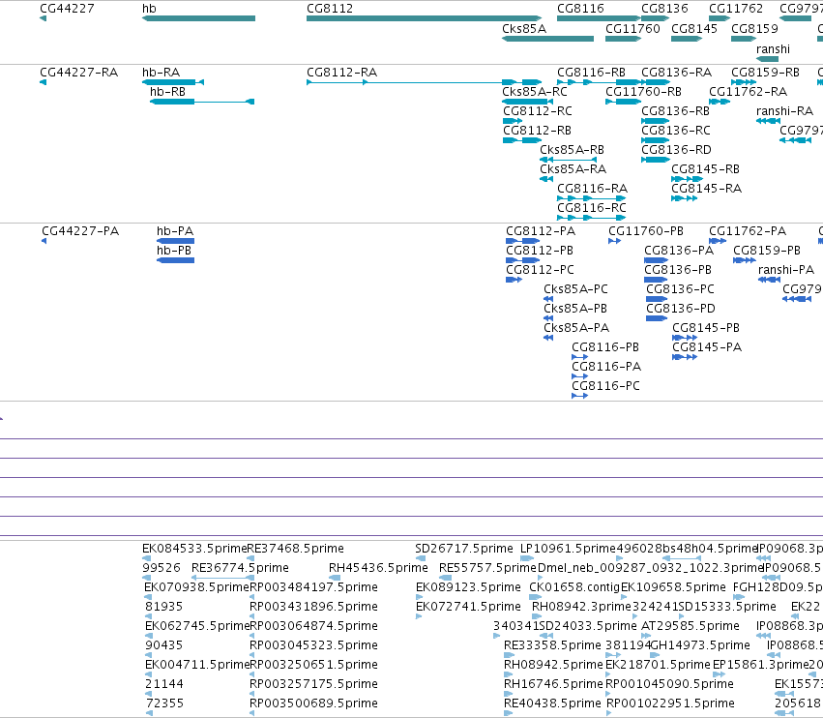The width and height of the screenshot is (823, 718).
Task: Click transcript label CG8116-RA
Action: coord(593,189)
